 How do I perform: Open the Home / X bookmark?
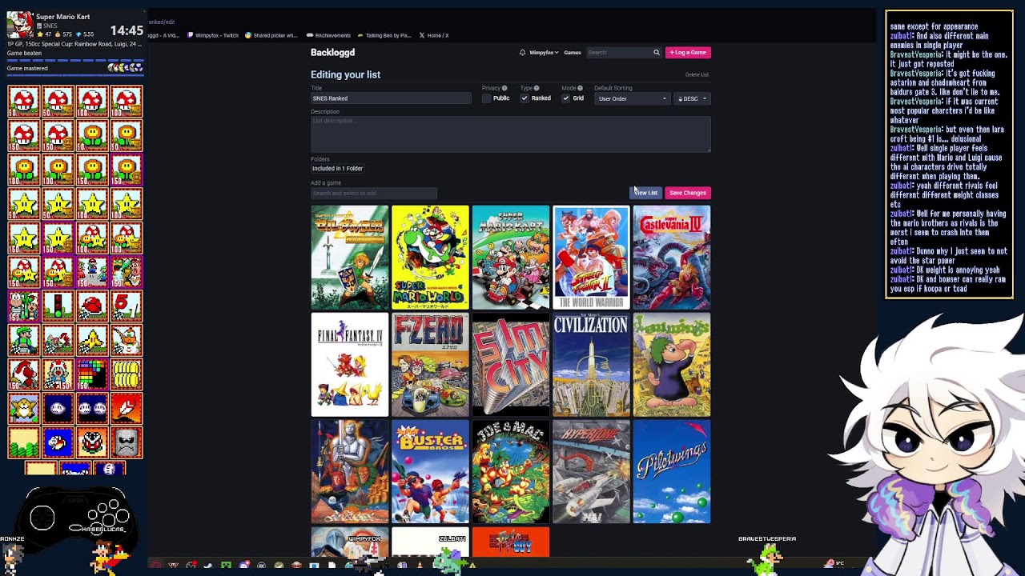pos(433,35)
